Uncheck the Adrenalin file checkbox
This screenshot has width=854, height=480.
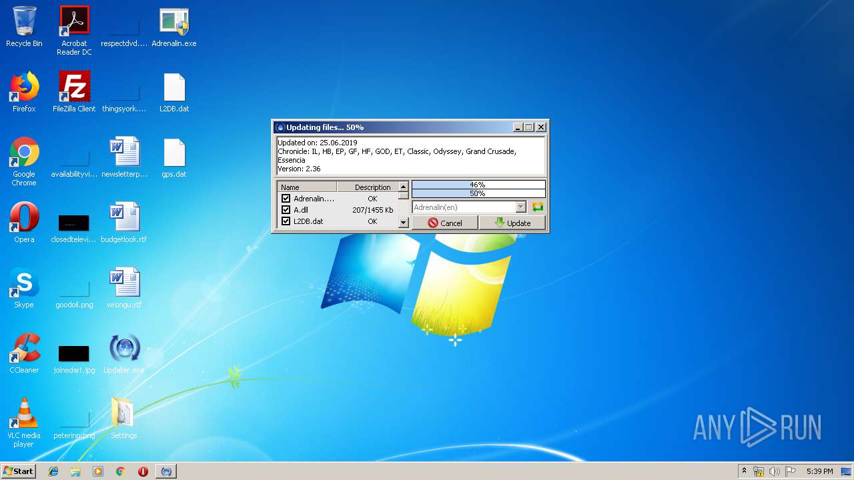[286, 199]
